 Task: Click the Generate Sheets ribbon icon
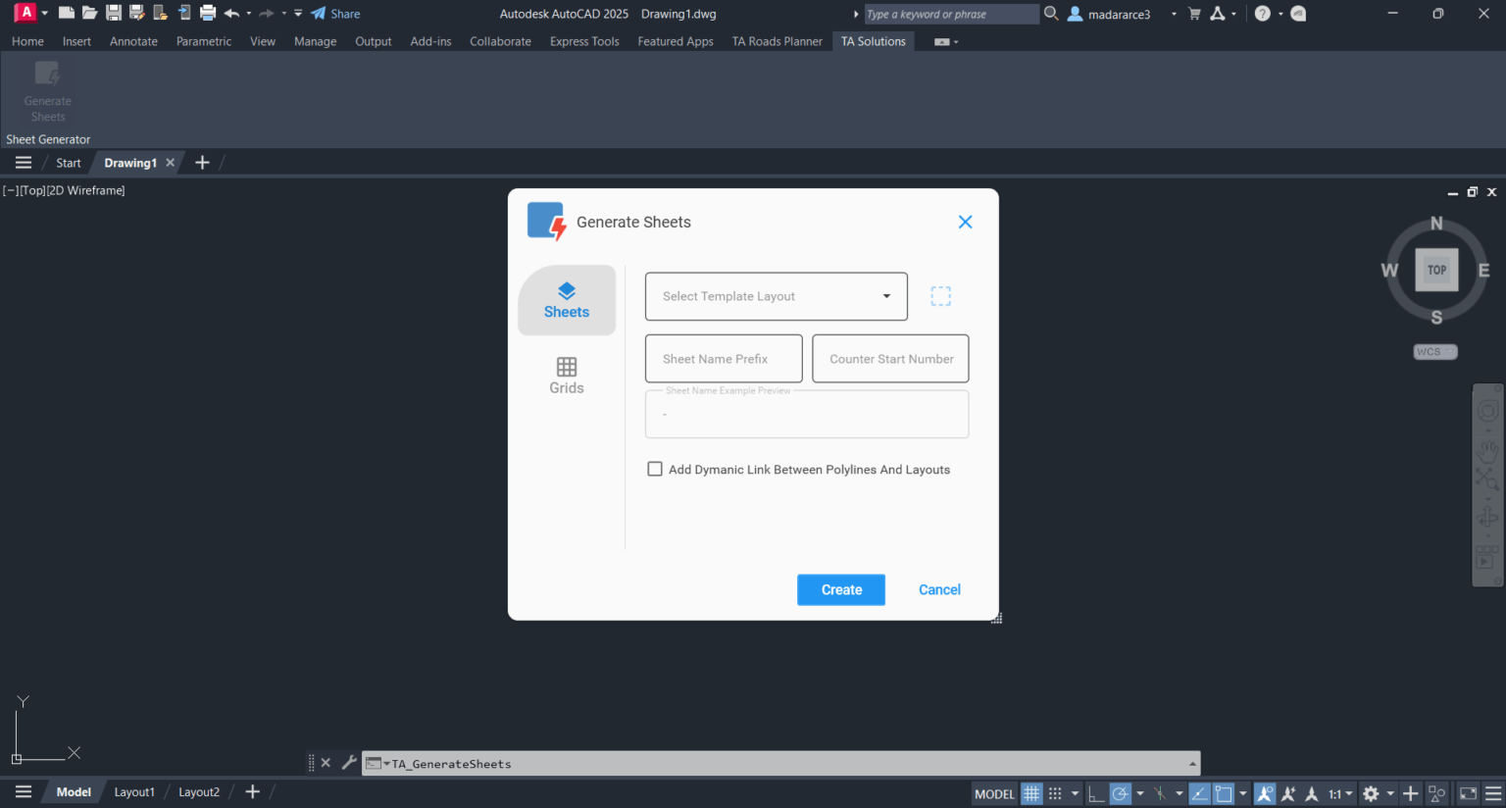click(x=47, y=91)
